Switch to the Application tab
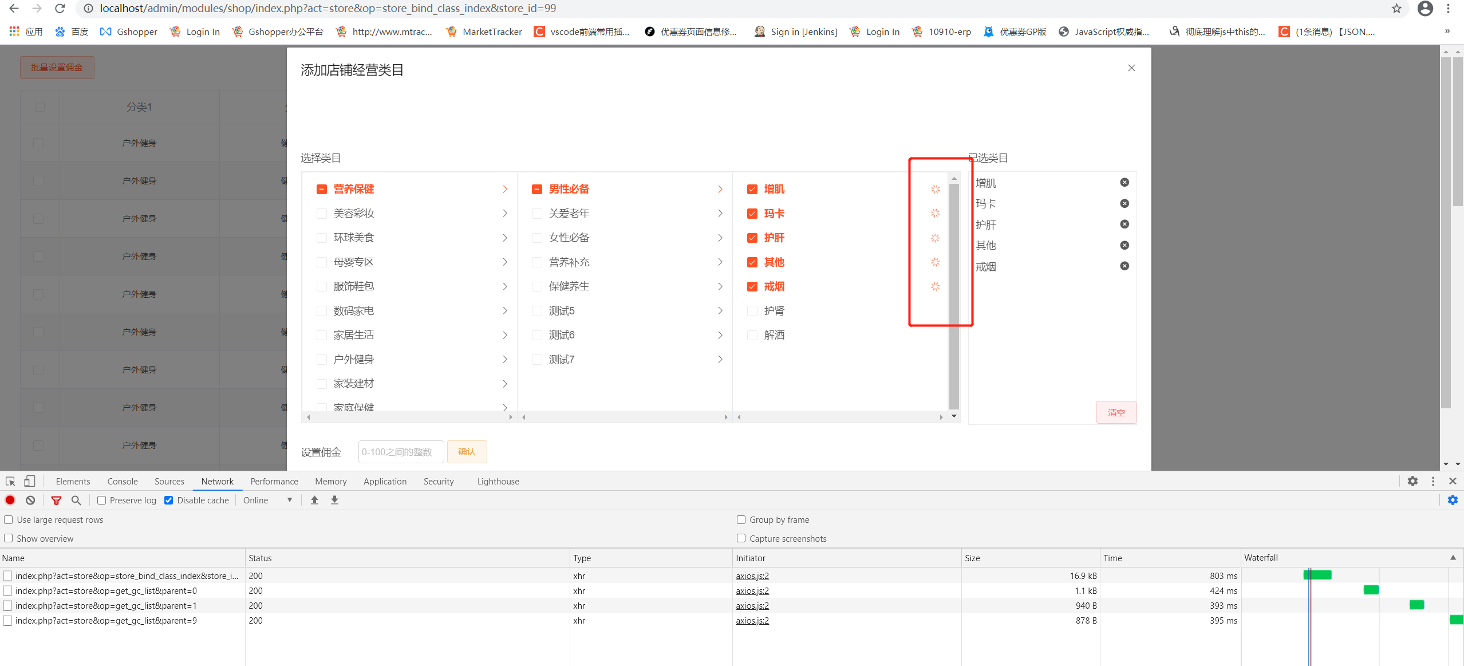 (x=385, y=482)
